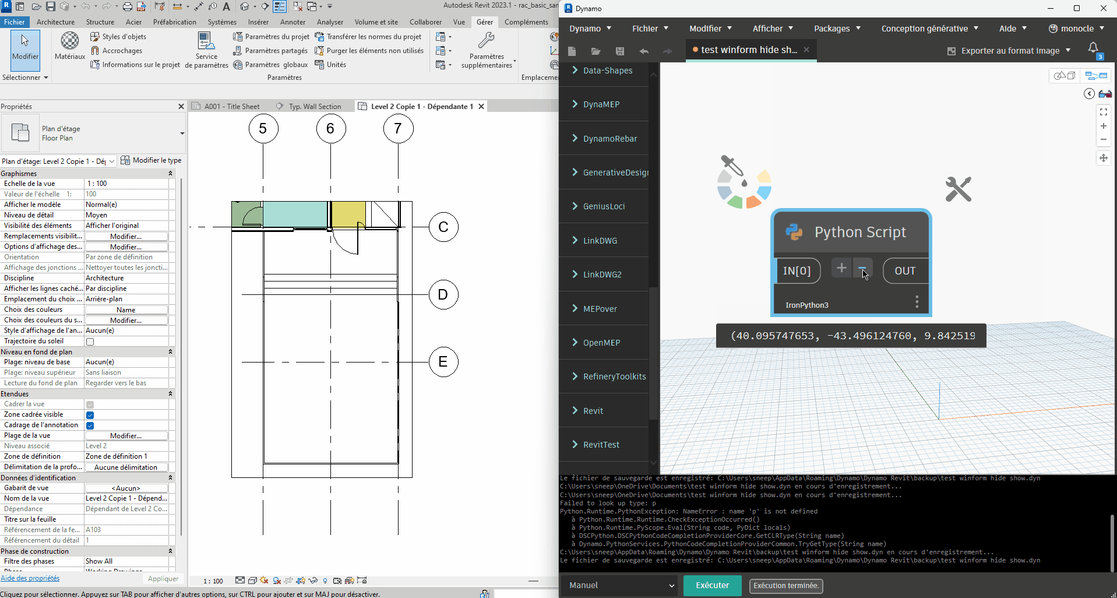Viewport: 1117px width, 598px height.
Task: Toggle thin lines icon in Revit toolbar
Action: 280,6
